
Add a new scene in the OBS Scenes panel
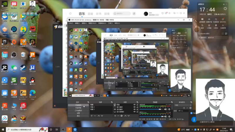pos(92,116)
